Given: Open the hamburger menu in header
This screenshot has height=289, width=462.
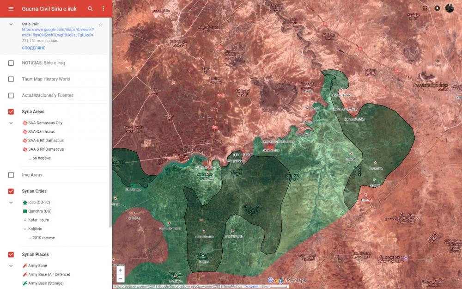Looking at the screenshot, I should (11, 9).
